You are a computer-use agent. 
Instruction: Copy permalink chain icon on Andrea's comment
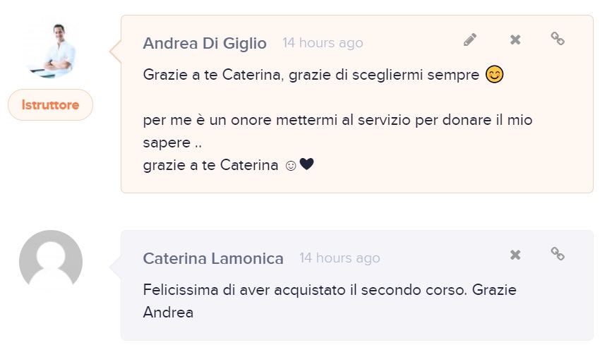tap(558, 38)
